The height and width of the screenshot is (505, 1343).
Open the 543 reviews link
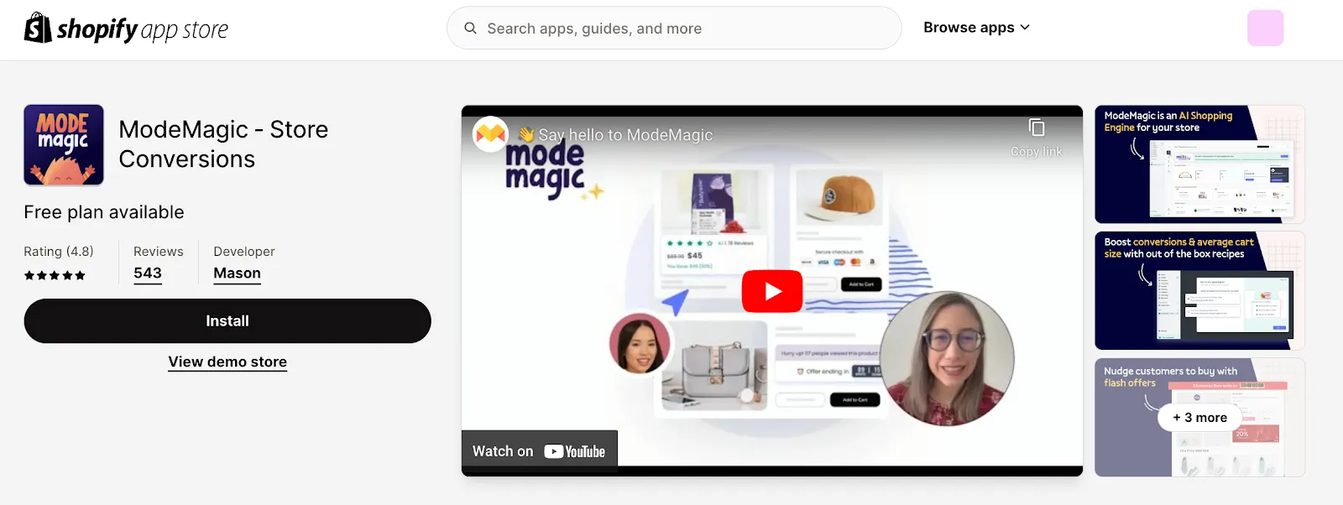[148, 273]
